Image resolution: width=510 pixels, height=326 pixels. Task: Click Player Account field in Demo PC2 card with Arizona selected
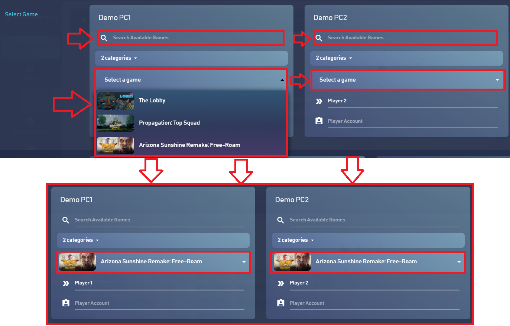click(x=374, y=303)
